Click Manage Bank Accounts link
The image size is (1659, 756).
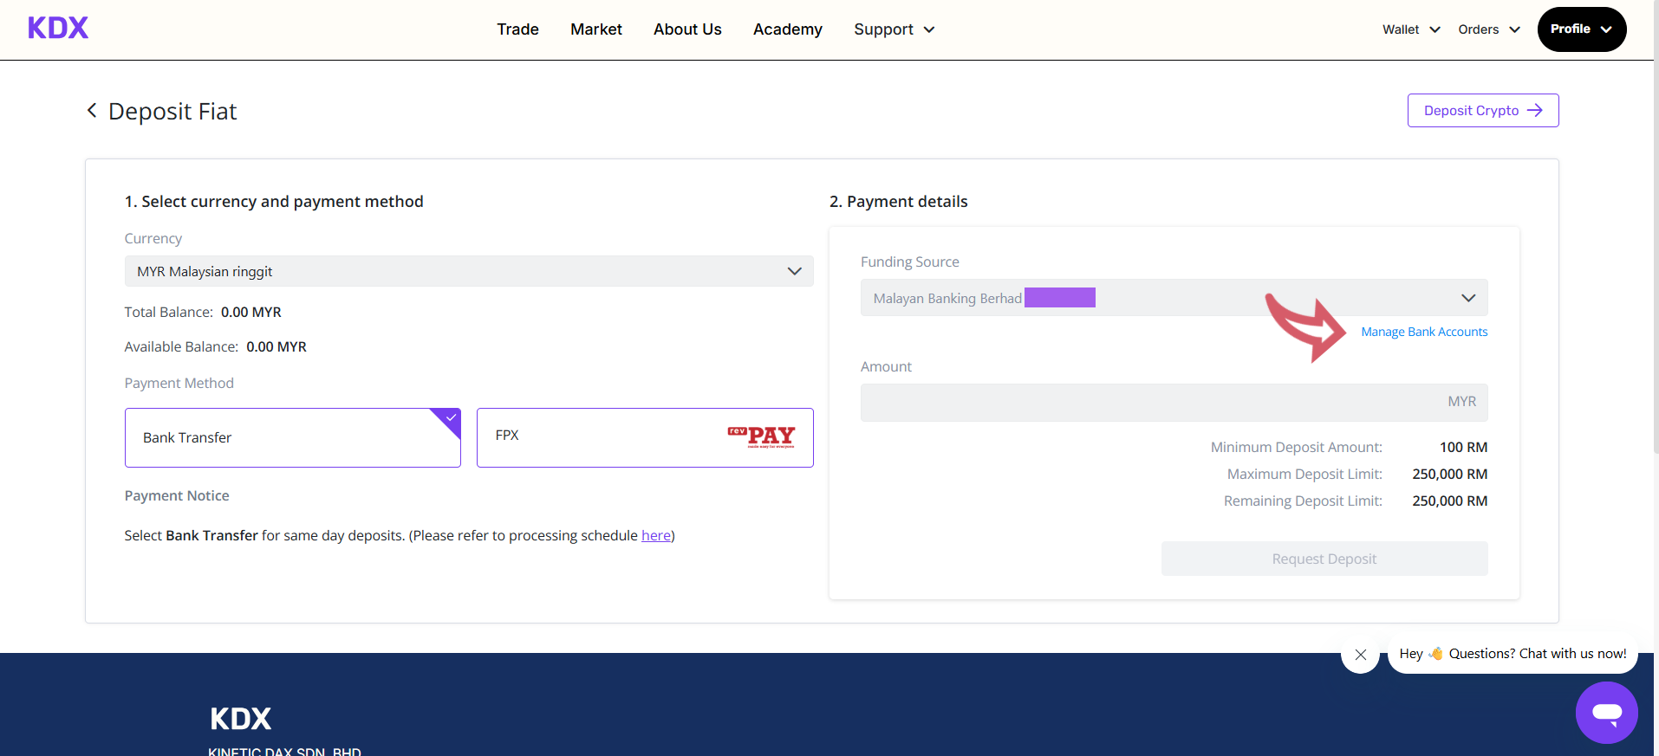click(x=1424, y=332)
